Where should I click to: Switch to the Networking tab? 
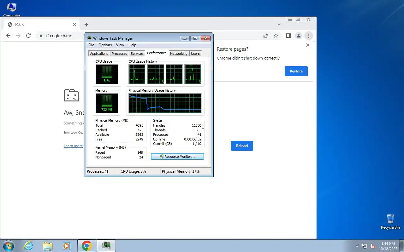(179, 54)
